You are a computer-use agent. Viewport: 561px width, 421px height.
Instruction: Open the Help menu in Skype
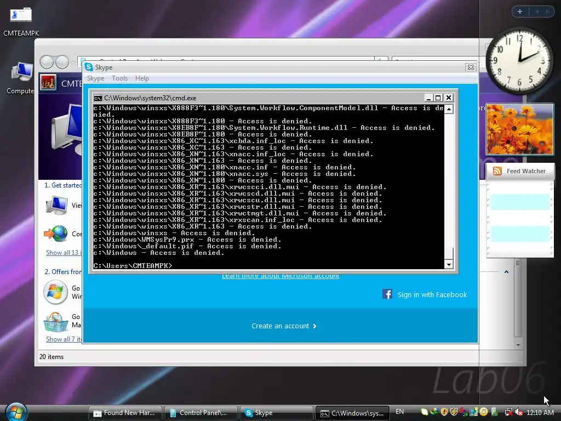[142, 78]
